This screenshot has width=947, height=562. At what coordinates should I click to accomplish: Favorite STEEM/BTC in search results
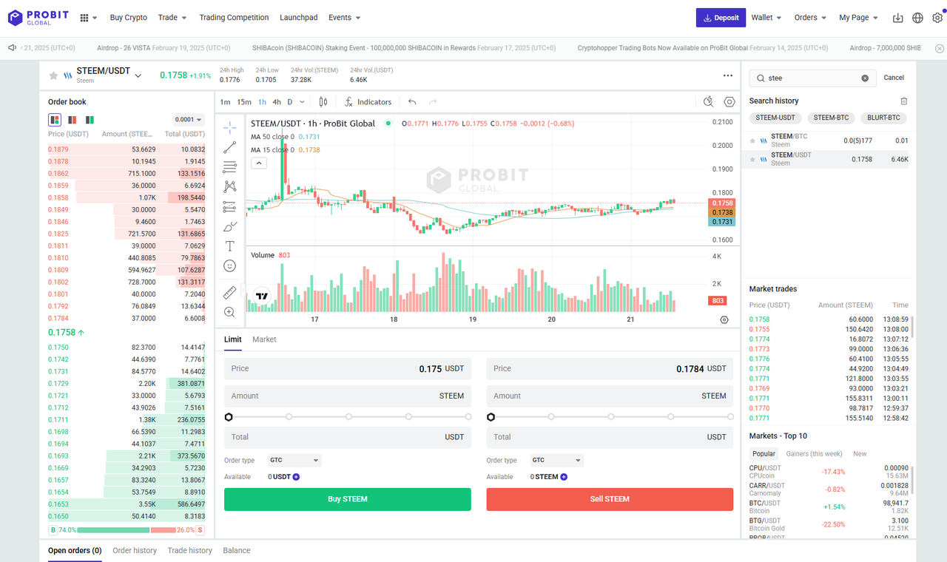pos(753,140)
